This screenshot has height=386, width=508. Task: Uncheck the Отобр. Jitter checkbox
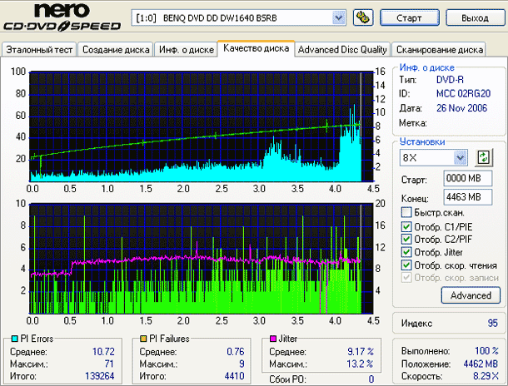pyautogui.click(x=406, y=252)
